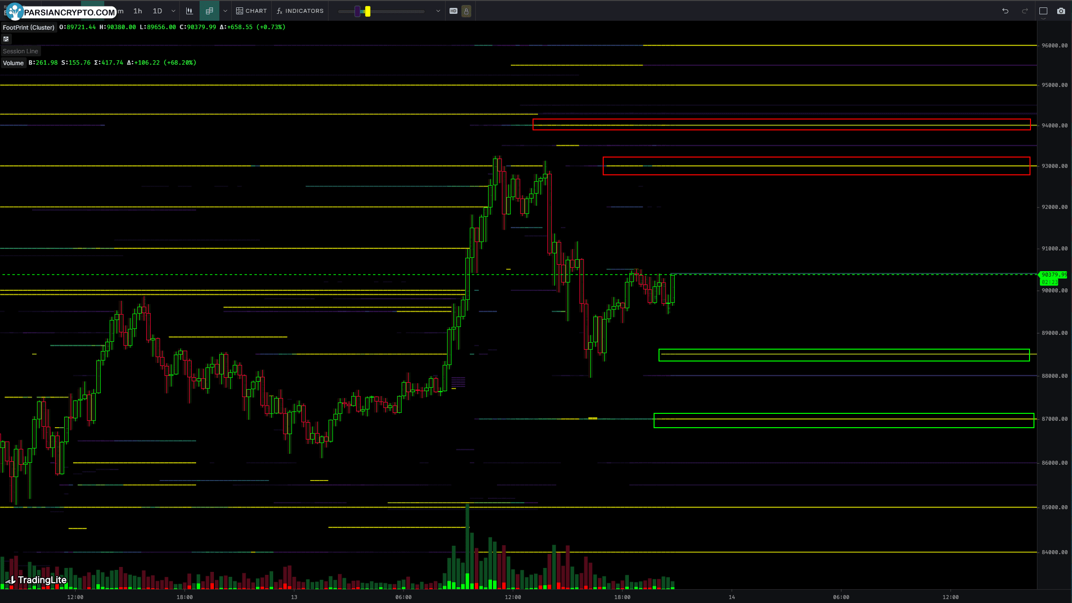Toggle the heatmap lock icon

pyautogui.click(x=466, y=11)
